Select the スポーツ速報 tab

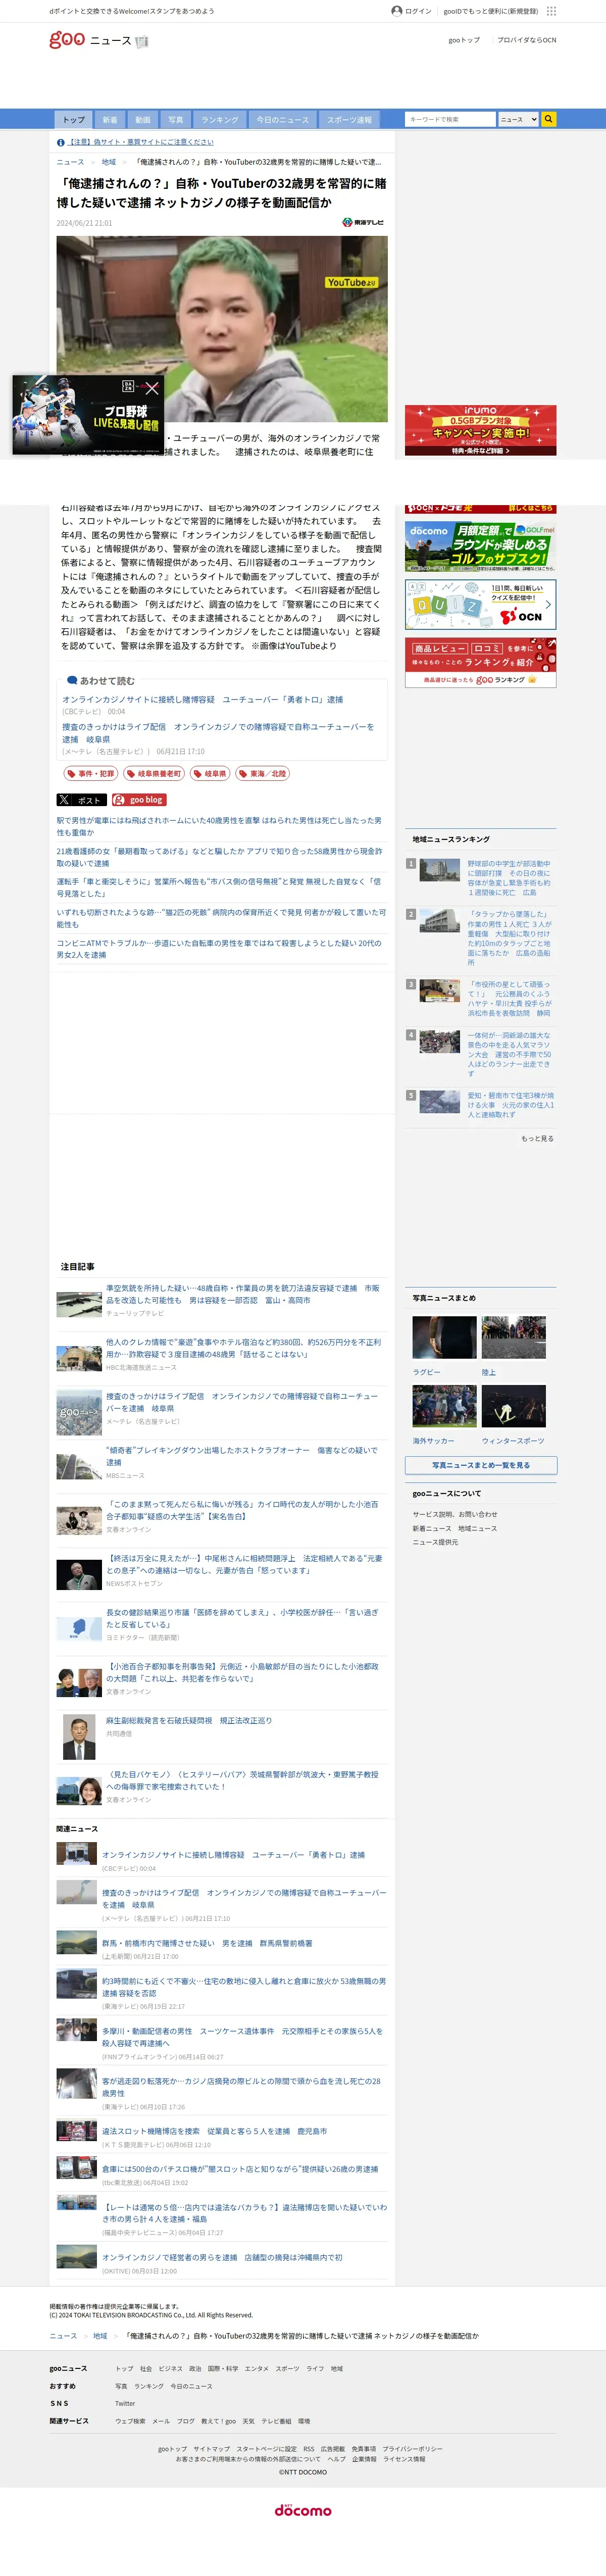pos(350,119)
